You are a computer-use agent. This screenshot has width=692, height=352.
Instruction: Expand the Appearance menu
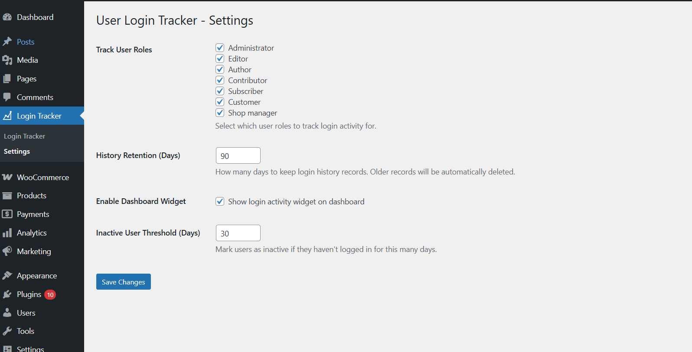[36, 275]
